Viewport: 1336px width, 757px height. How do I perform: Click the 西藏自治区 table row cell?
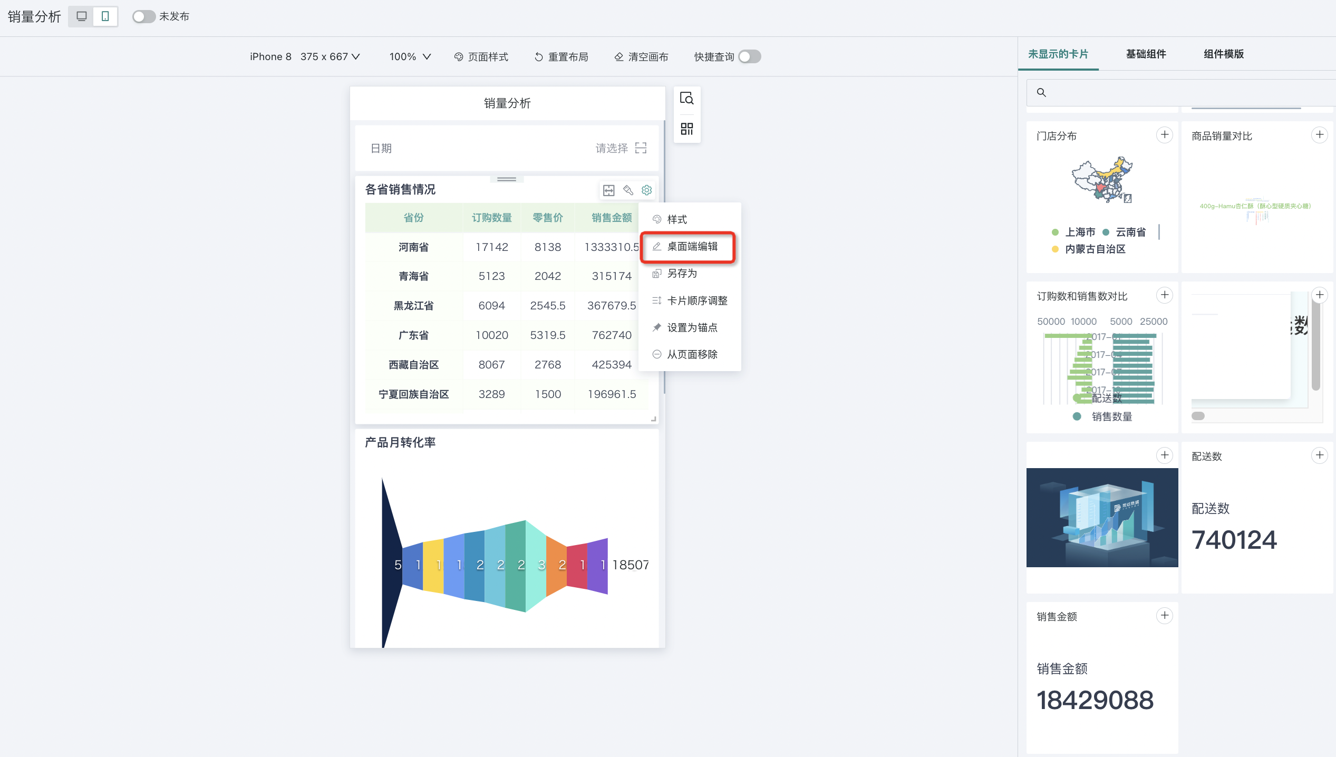tap(414, 365)
